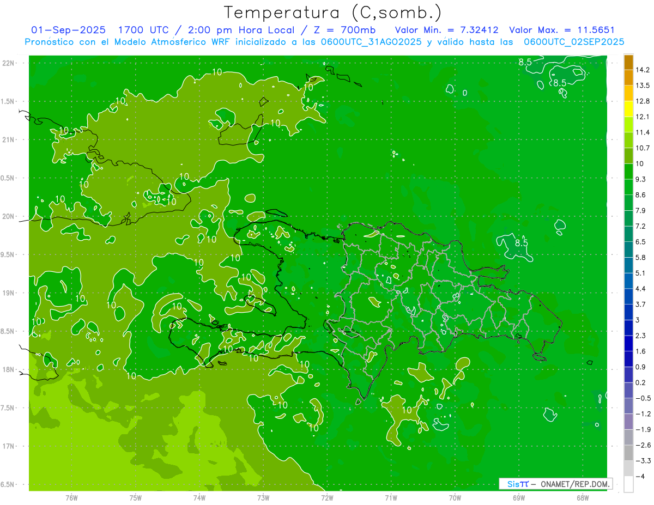
Task: Click the '76W' longitude label
Action: tap(71, 497)
